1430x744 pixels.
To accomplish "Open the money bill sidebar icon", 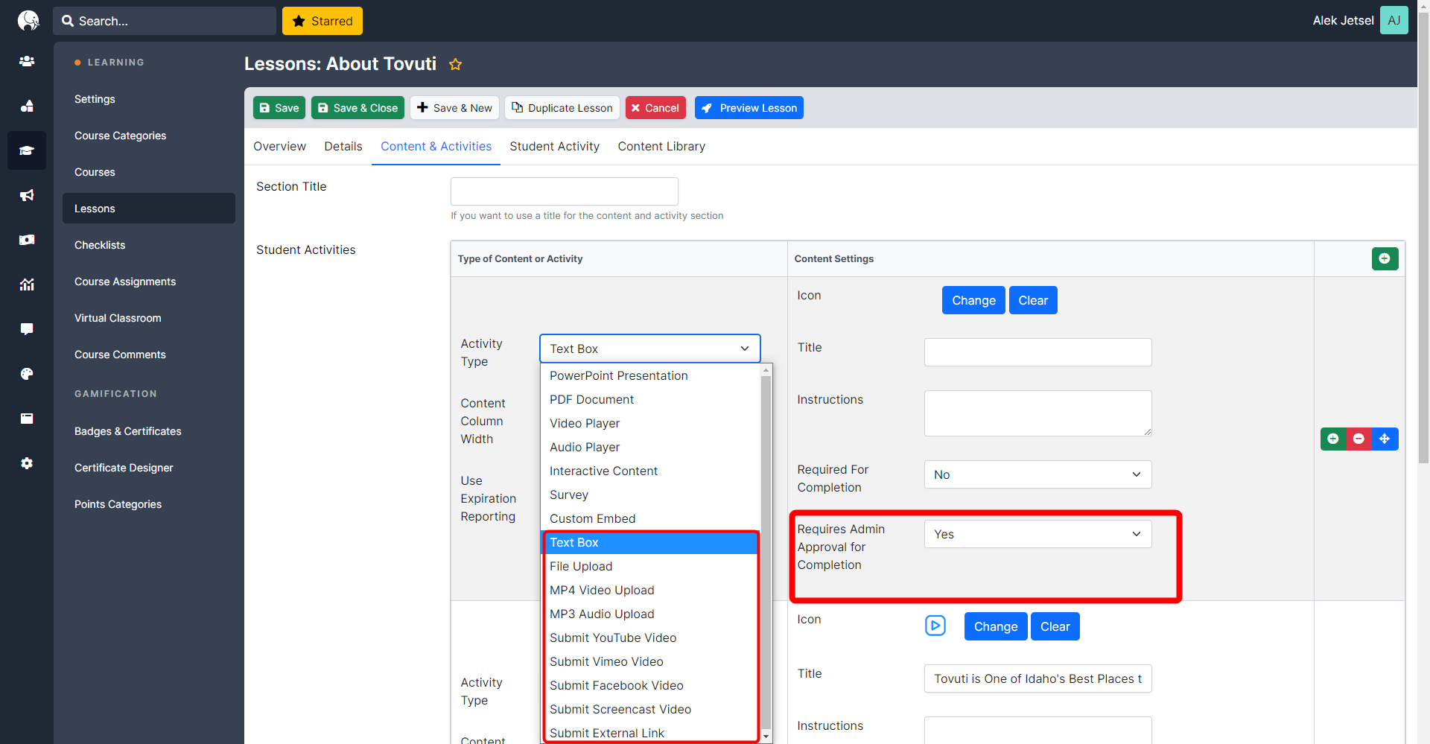I will [x=27, y=240].
